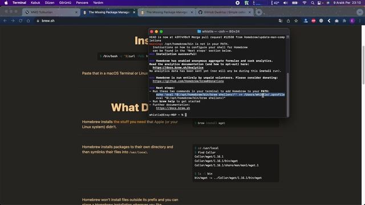365x205 pixels.
Task: Click the folder icon in the Terminal title
Action: click(199, 31)
